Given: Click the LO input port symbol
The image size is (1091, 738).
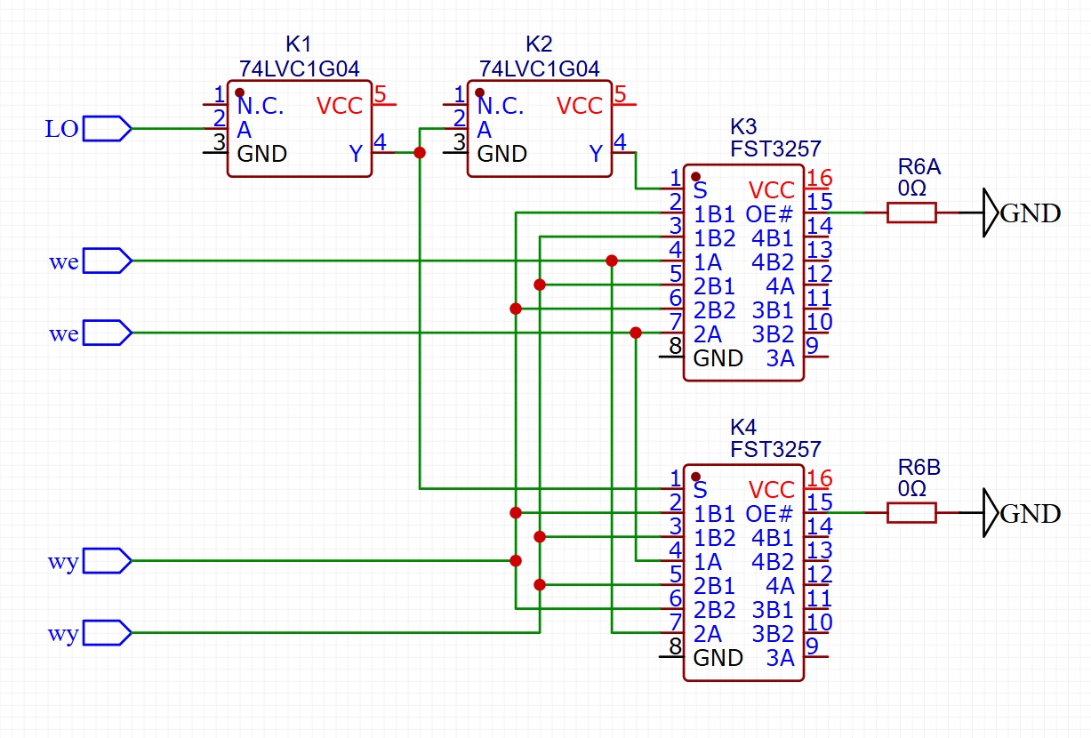Looking at the screenshot, I should [x=108, y=129].
